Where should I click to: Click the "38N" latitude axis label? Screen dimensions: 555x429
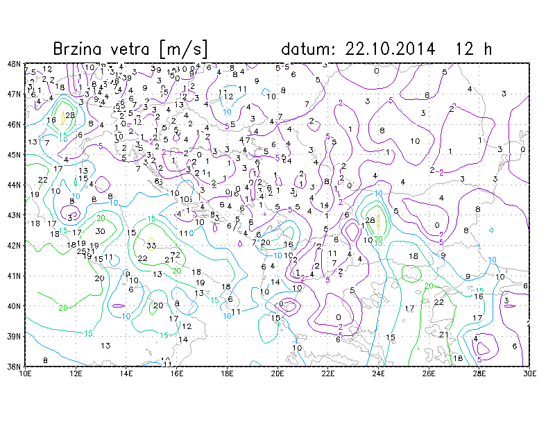pos(14,367)
